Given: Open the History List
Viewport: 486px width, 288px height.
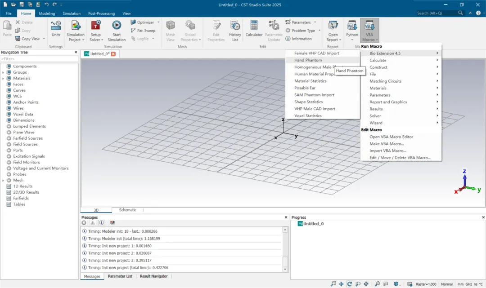Looking at the screenshot, I should [235, 31].
